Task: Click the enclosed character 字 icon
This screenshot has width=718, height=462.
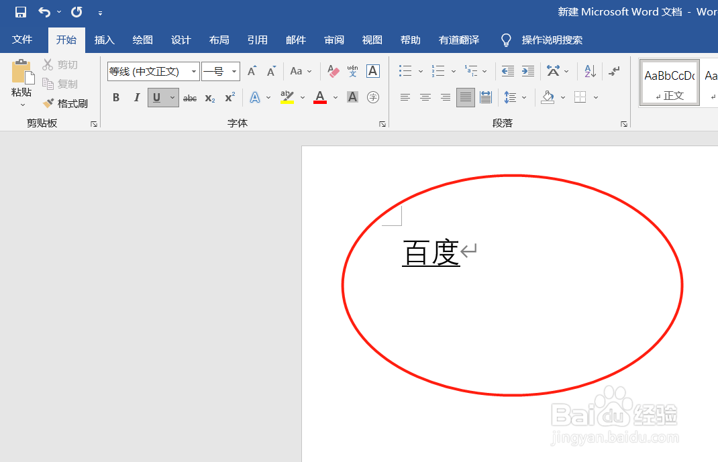Action: (x=373, y=97)
